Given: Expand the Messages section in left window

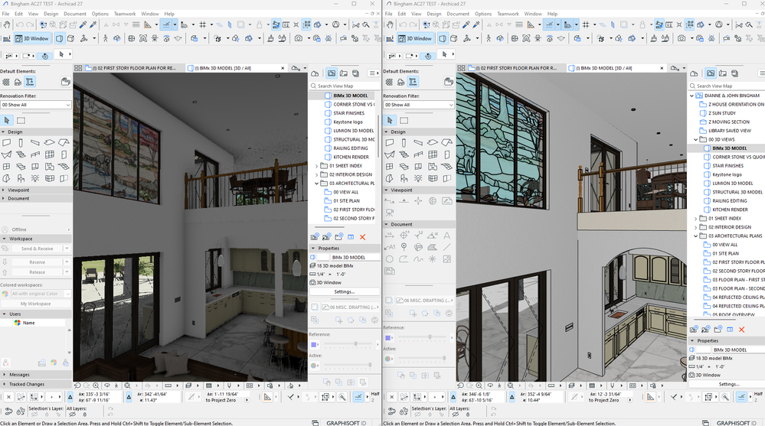Looking at the screenshot, I should tap(3, 374).
